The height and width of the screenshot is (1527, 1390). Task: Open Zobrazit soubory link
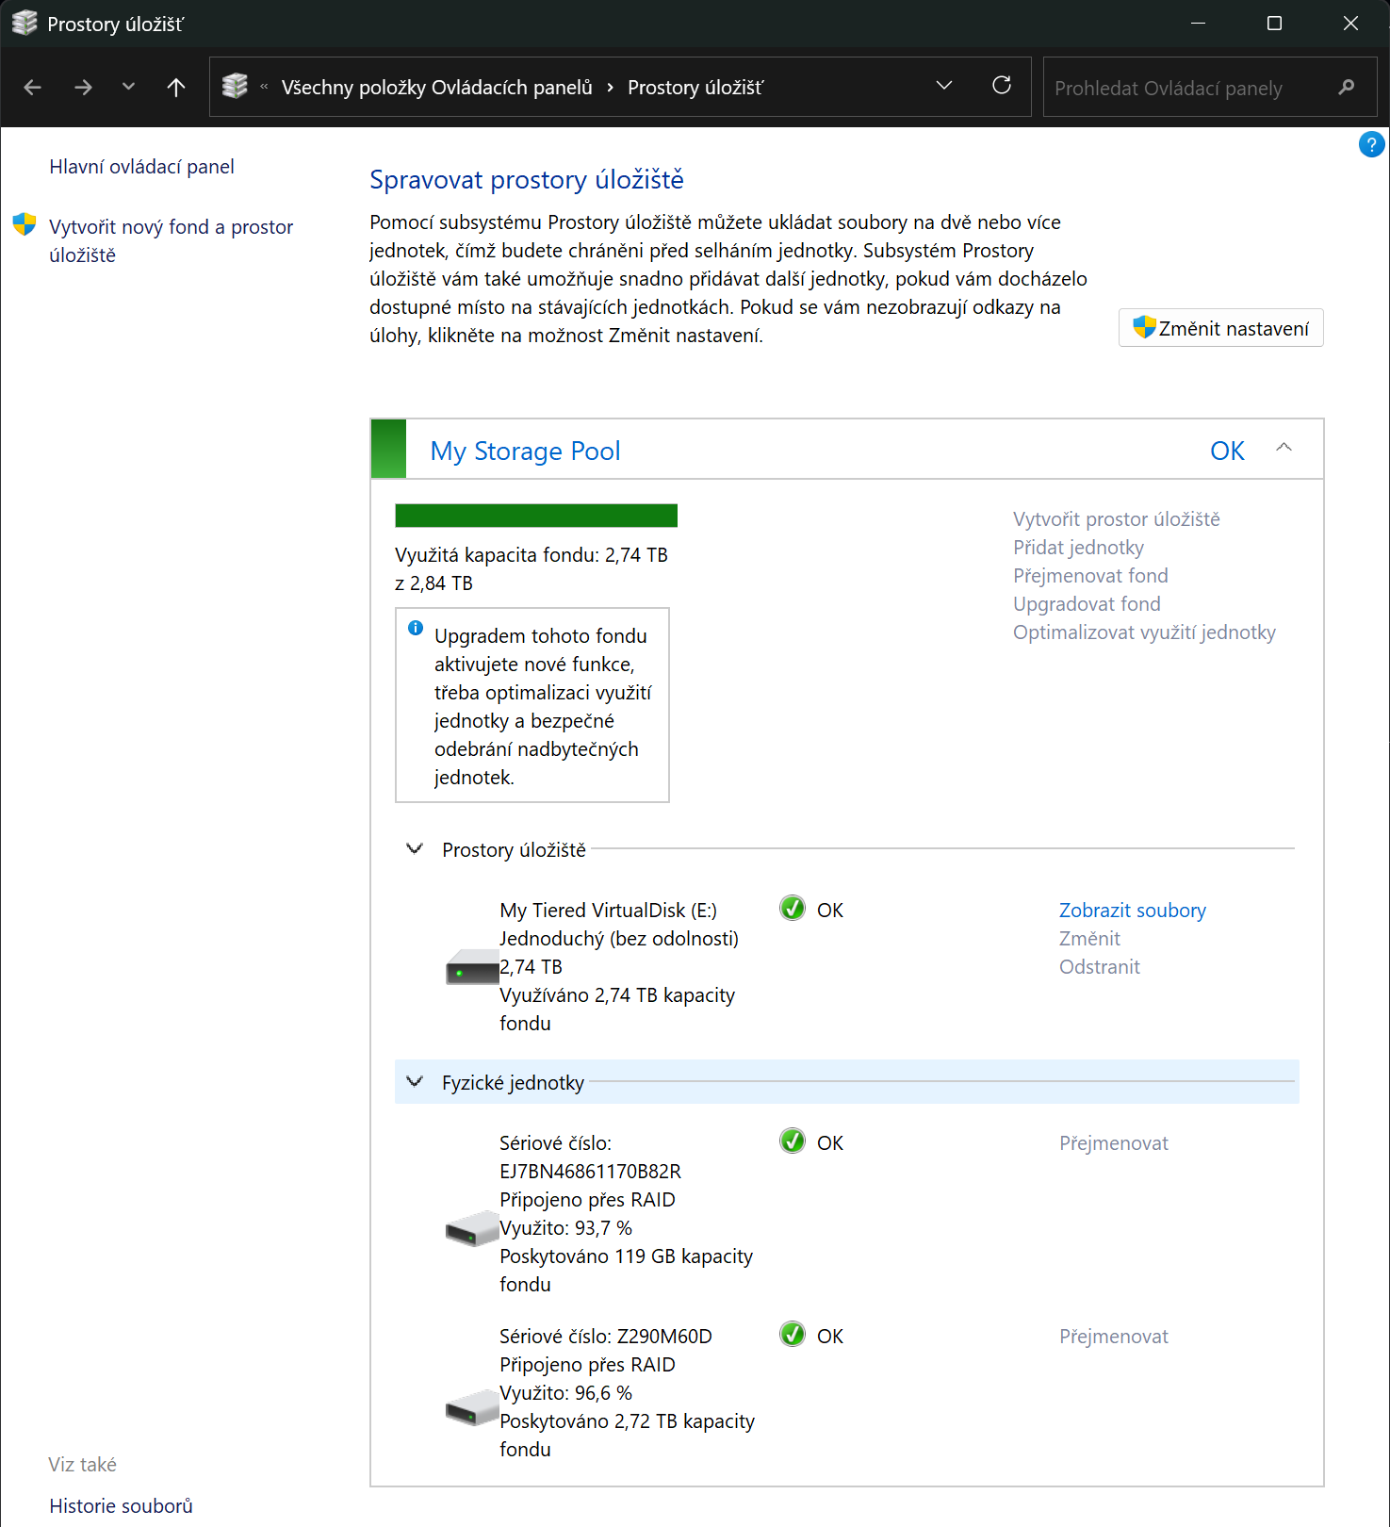(x=1132, y=911)
